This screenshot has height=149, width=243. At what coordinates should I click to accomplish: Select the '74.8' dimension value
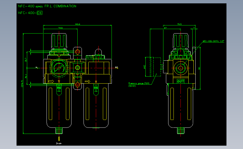coord(60,28)
